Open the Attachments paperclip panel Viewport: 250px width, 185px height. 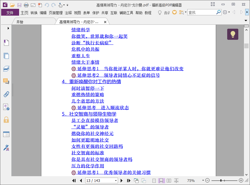click(x=6, y=94)
